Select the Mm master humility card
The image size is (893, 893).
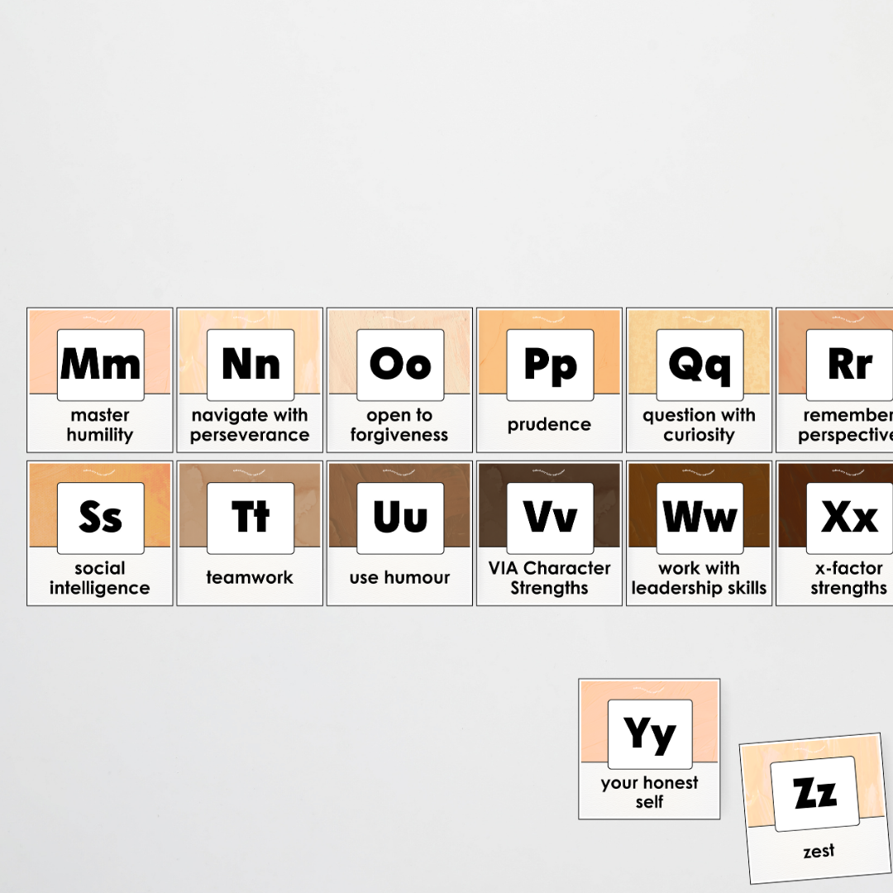click(x=99, y=379)
